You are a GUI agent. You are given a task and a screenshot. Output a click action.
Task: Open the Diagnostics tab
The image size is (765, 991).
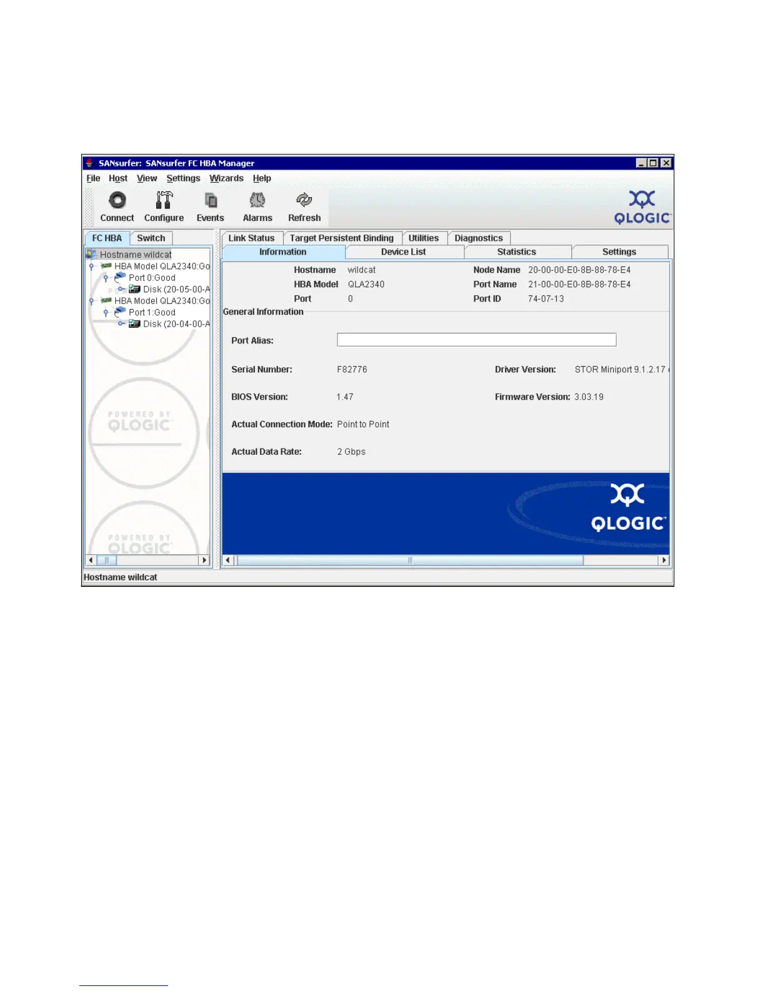479,238
